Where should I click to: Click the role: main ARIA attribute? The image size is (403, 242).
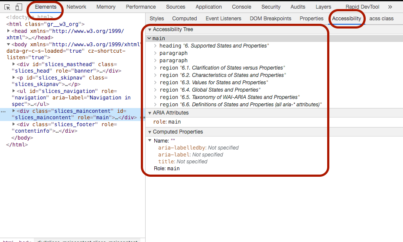[167, 122]
